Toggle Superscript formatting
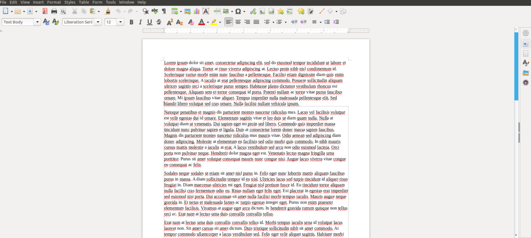The width and height of the screenshot is (531, 238). tap(170, 22)
